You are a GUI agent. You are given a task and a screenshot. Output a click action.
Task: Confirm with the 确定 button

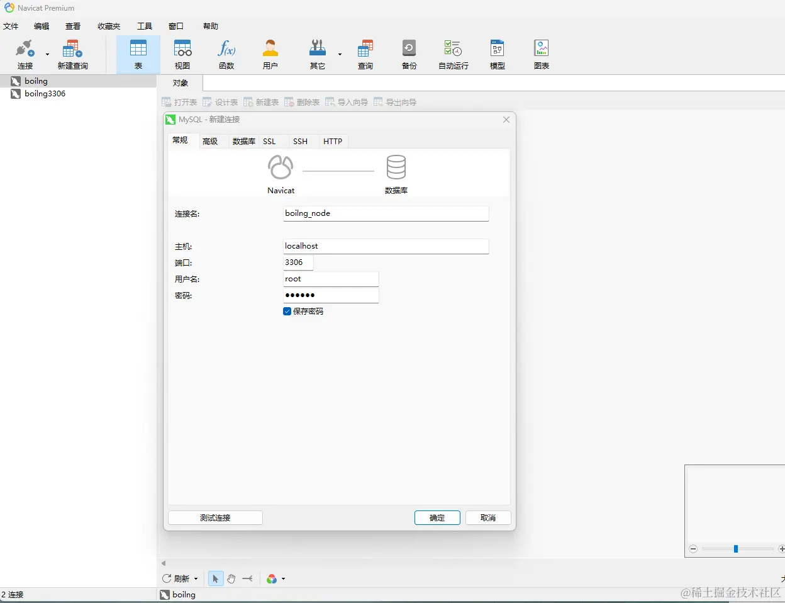(437, 517)
